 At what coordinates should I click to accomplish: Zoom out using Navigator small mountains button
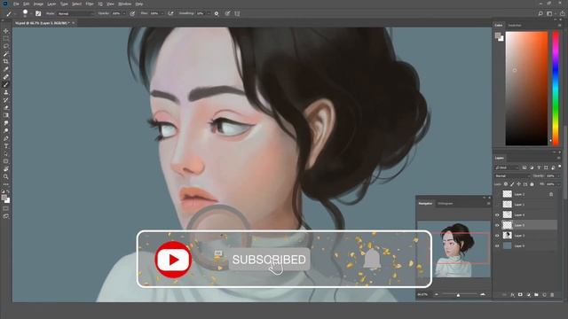tap(437, 295)
